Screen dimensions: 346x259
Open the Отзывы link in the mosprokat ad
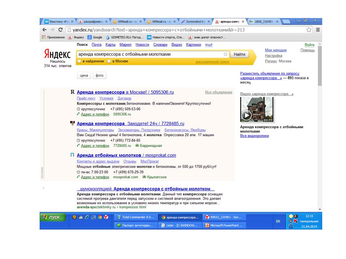(130, 162)
